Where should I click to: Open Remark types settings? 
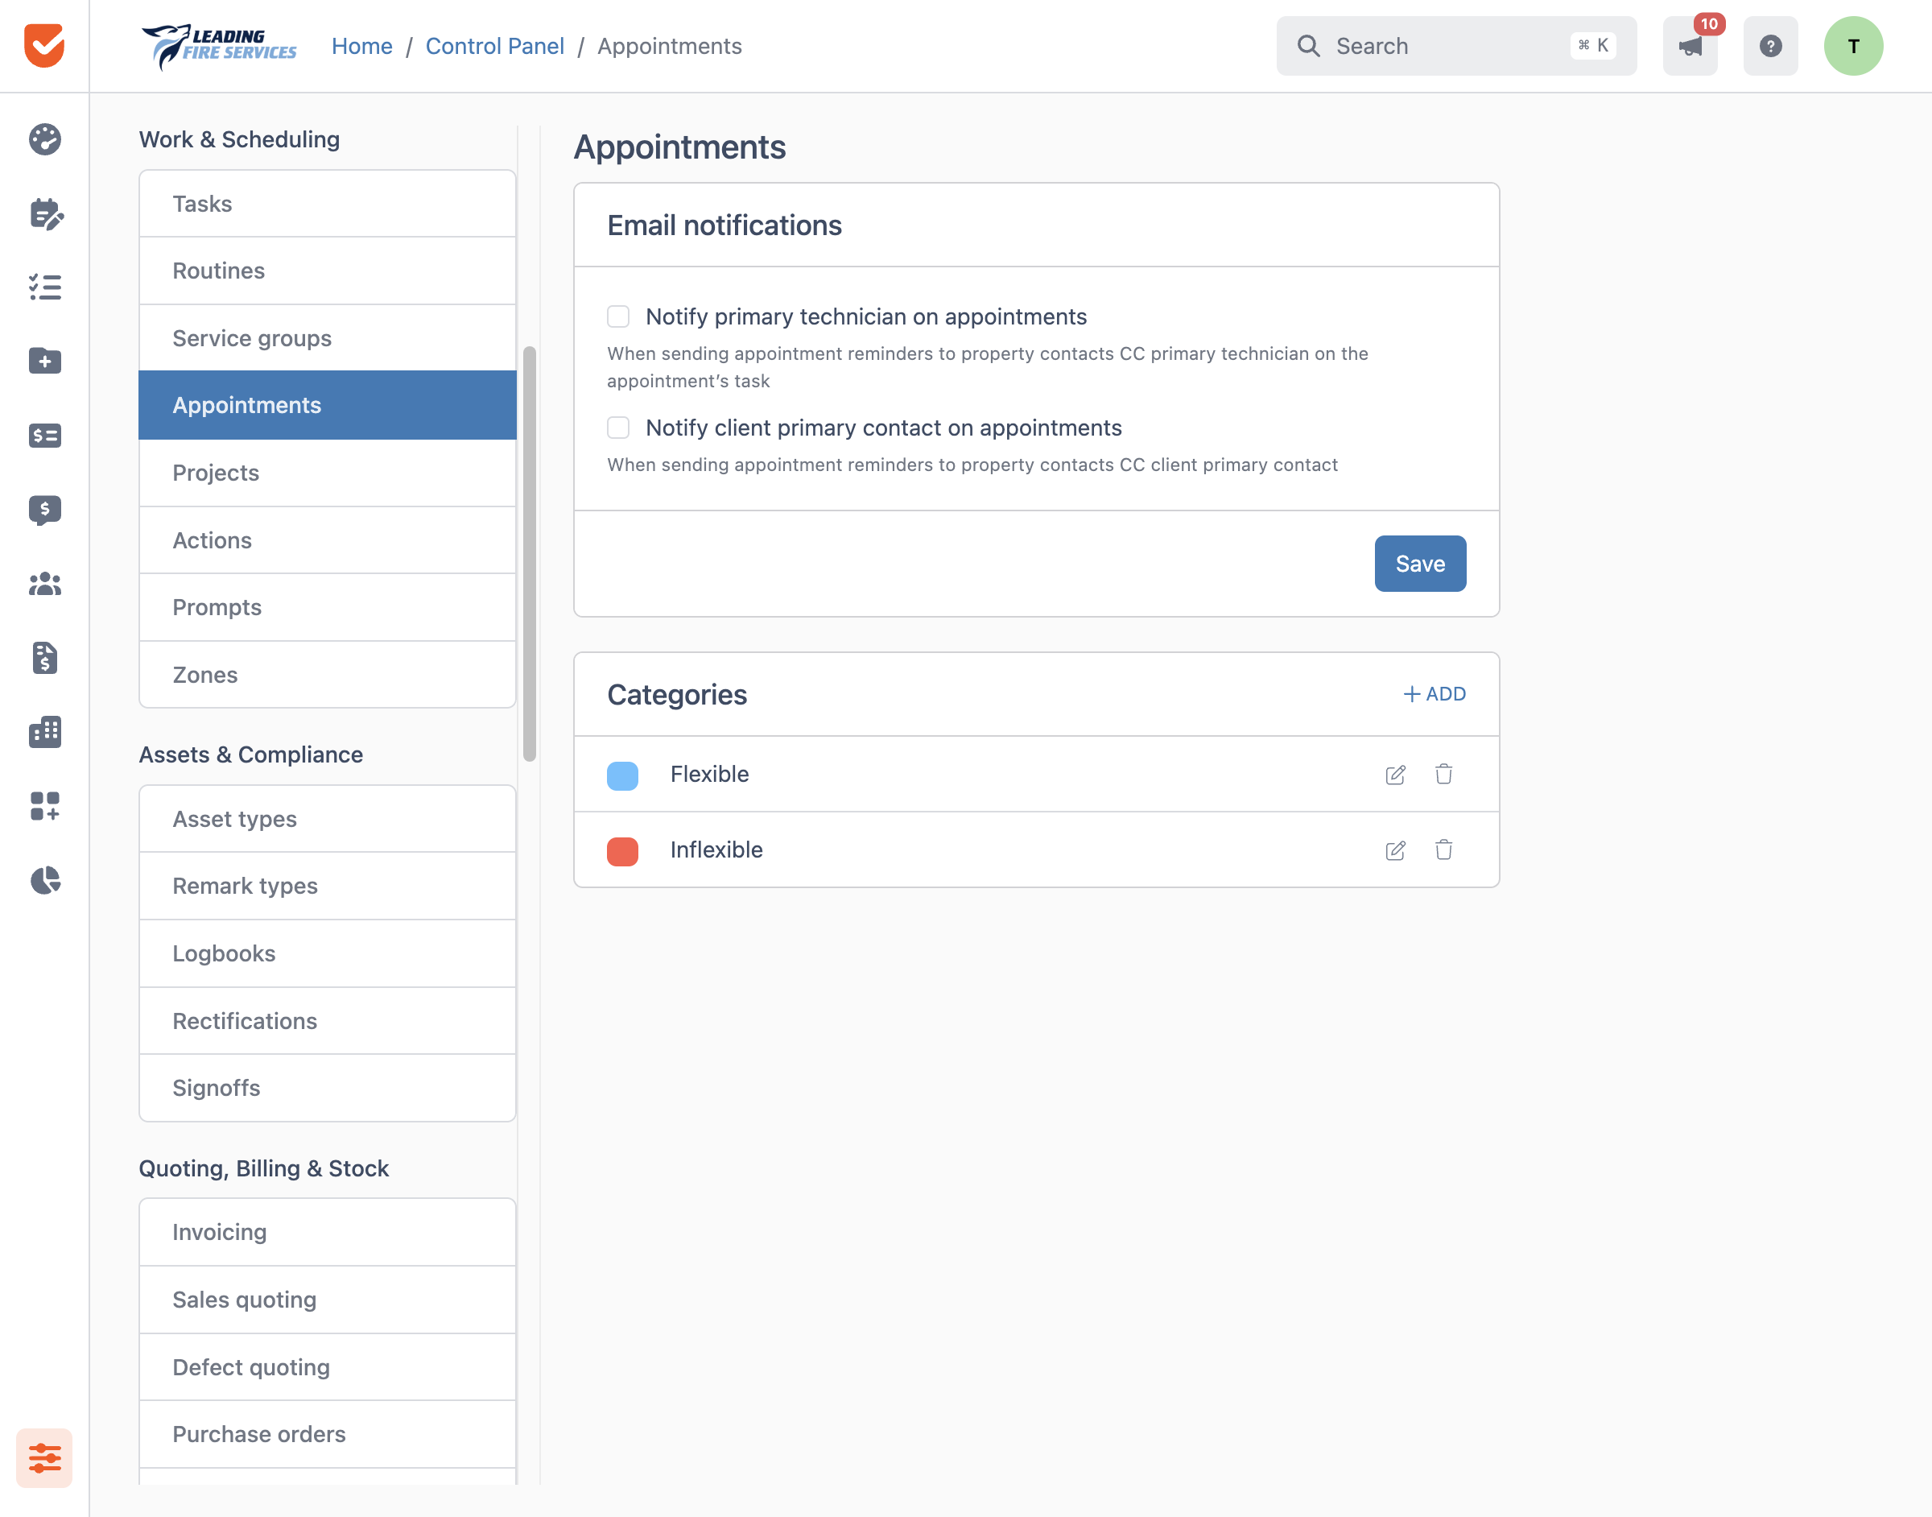point(328,886)
